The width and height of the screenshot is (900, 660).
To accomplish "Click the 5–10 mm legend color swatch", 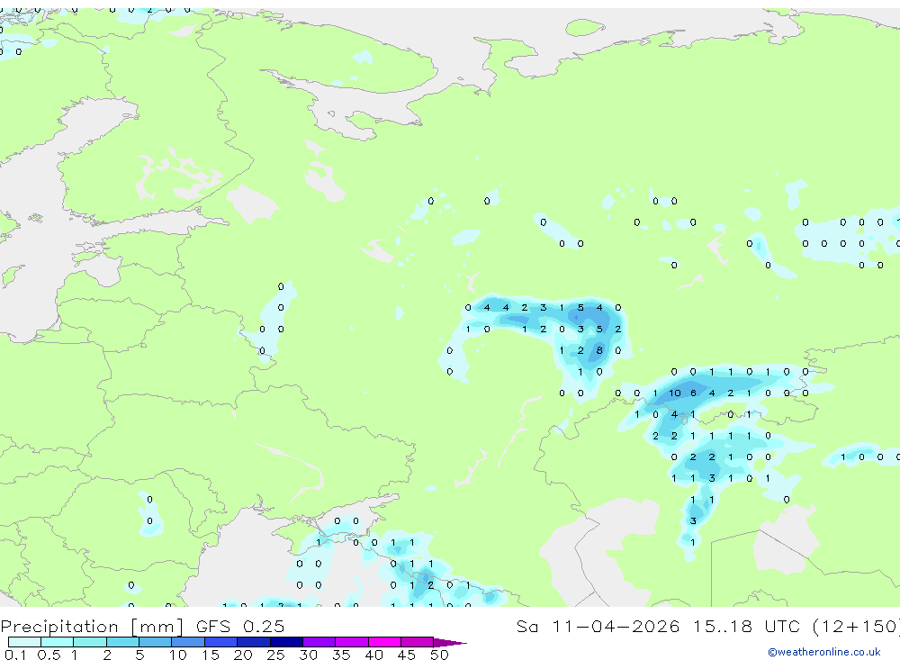I will click(156, 642).
